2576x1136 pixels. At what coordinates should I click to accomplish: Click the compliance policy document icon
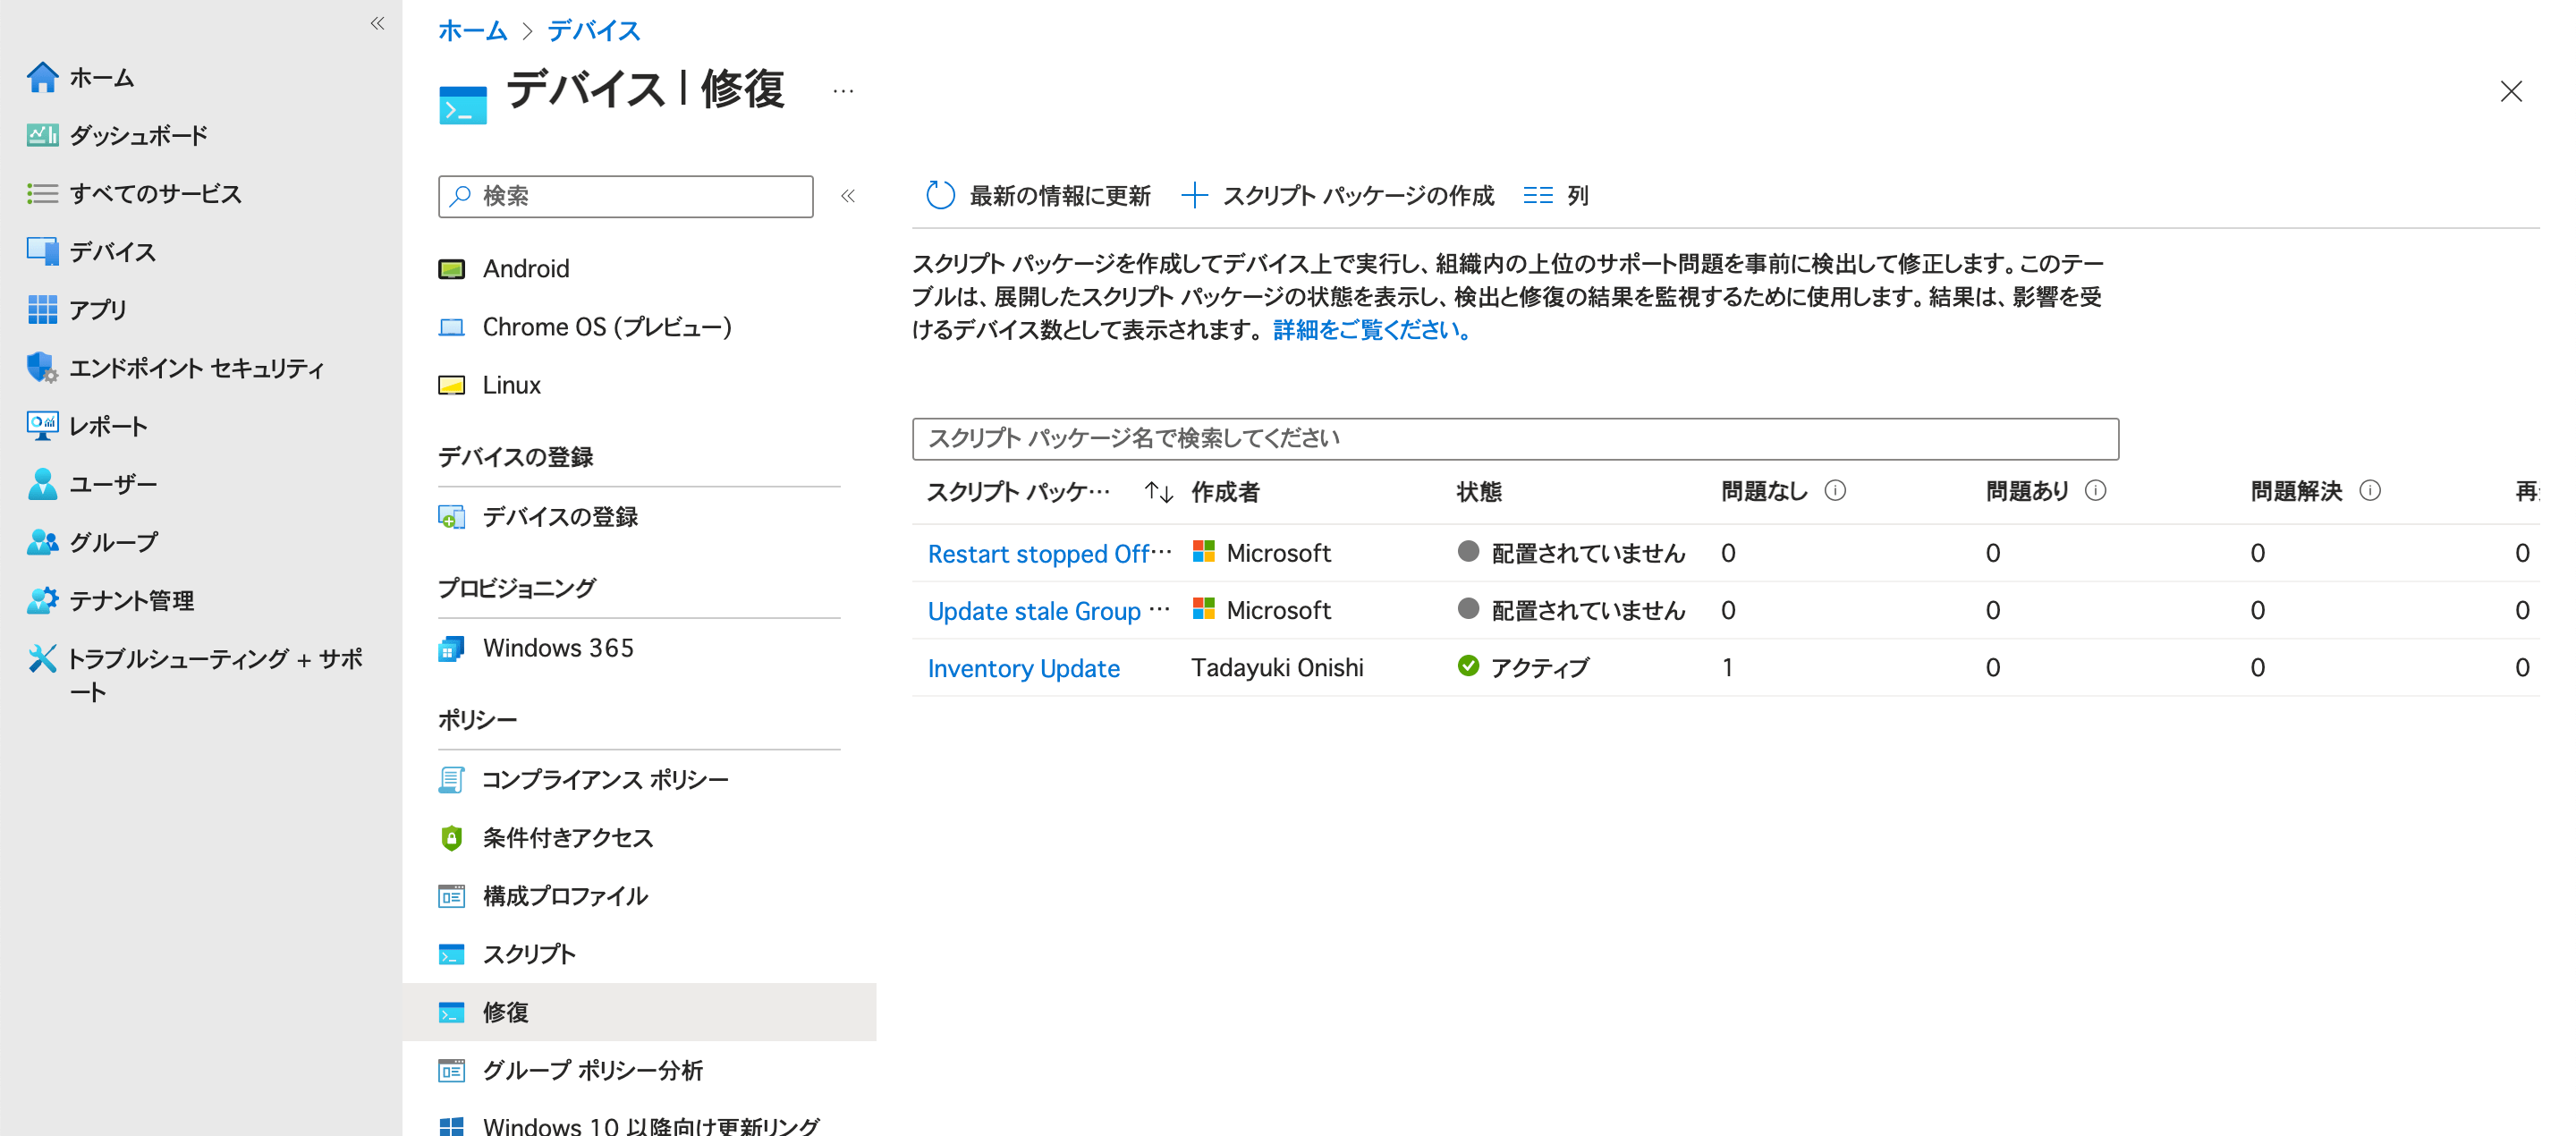click(x=451, y=779)
